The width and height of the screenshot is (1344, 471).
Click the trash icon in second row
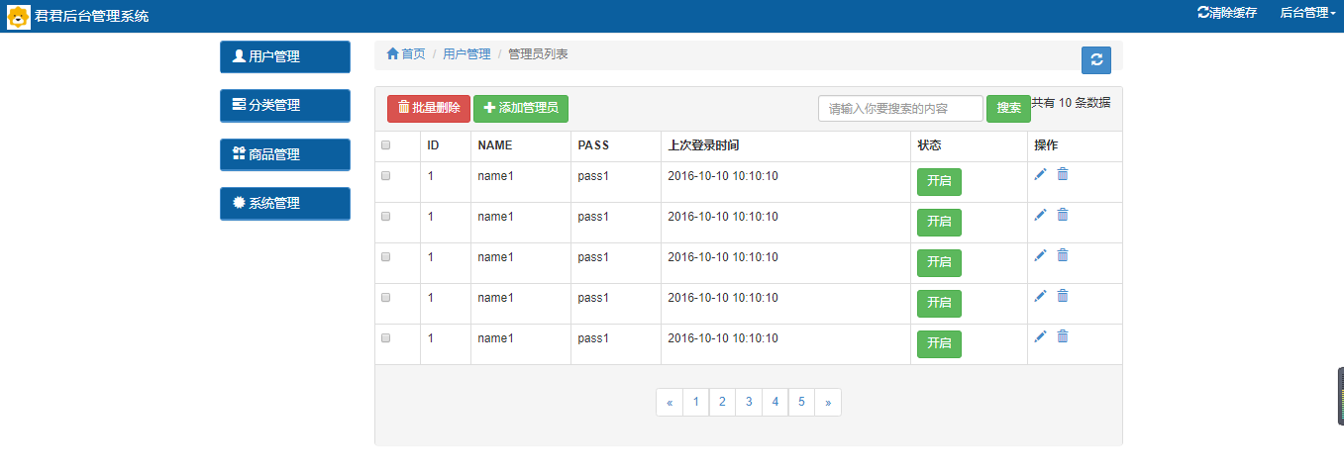pos(1063,215)
